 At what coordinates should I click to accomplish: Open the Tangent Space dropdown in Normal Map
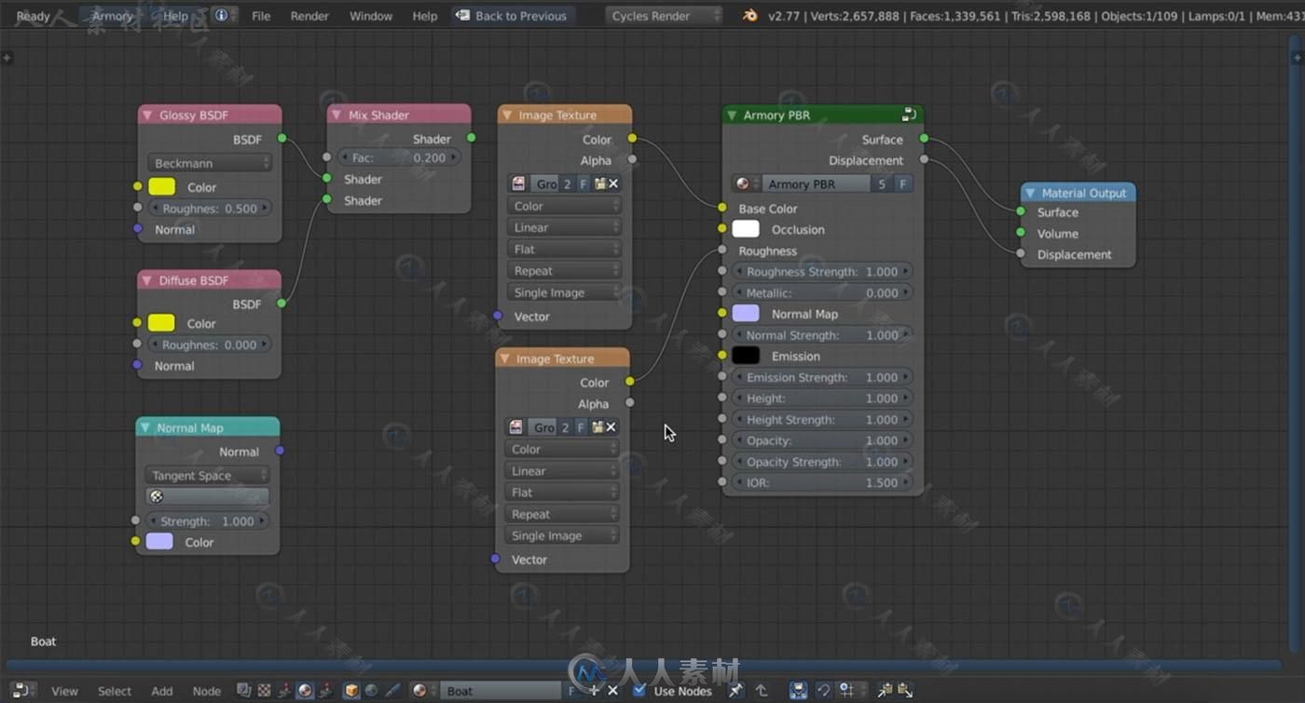click(x=207, y=475)
